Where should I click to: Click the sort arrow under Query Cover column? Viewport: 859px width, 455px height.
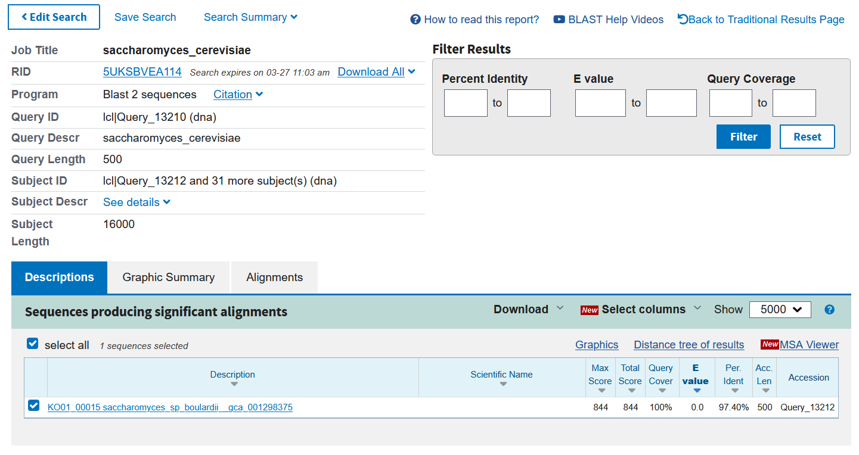click(662, 391)
